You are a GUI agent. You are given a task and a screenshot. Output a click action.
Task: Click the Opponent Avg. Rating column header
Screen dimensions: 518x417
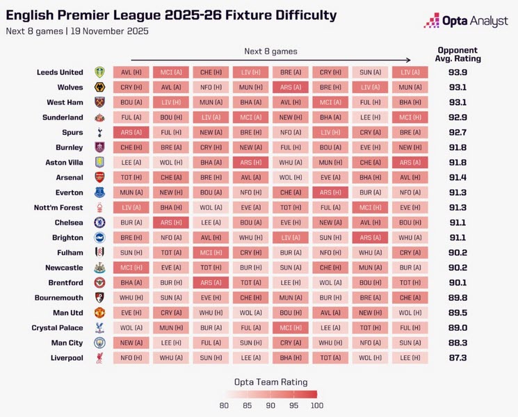tap(458, 54)
